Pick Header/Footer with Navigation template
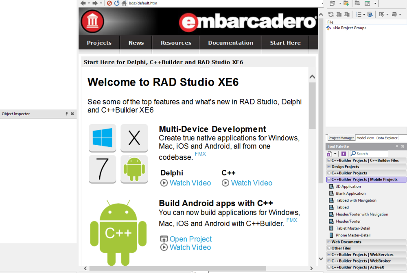The height and width of the screenshot is (273, 407). pyautogui.click(x=362, y=214)
